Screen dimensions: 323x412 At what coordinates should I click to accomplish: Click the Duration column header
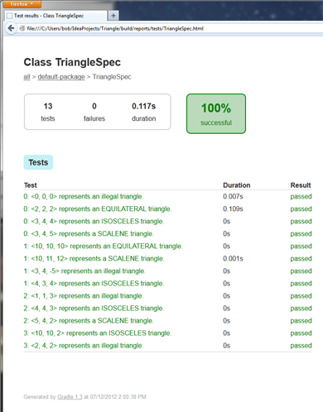point(237,185)
